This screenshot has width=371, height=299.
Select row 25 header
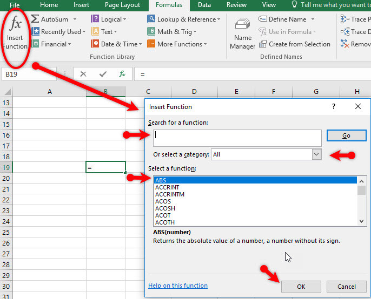click(6, 233)
